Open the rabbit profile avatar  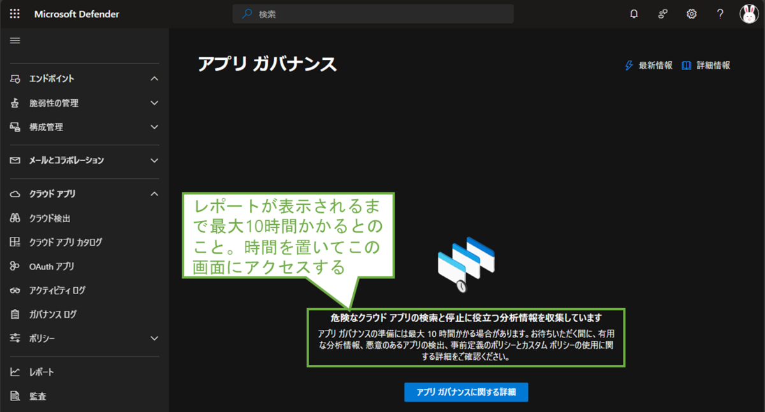click(x=749, y=14)
